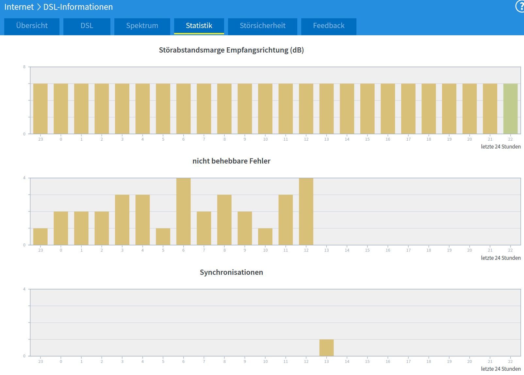Click the hour 6 bar in nicht behebbare Fehler chart
524x375 pixels.
184,211
